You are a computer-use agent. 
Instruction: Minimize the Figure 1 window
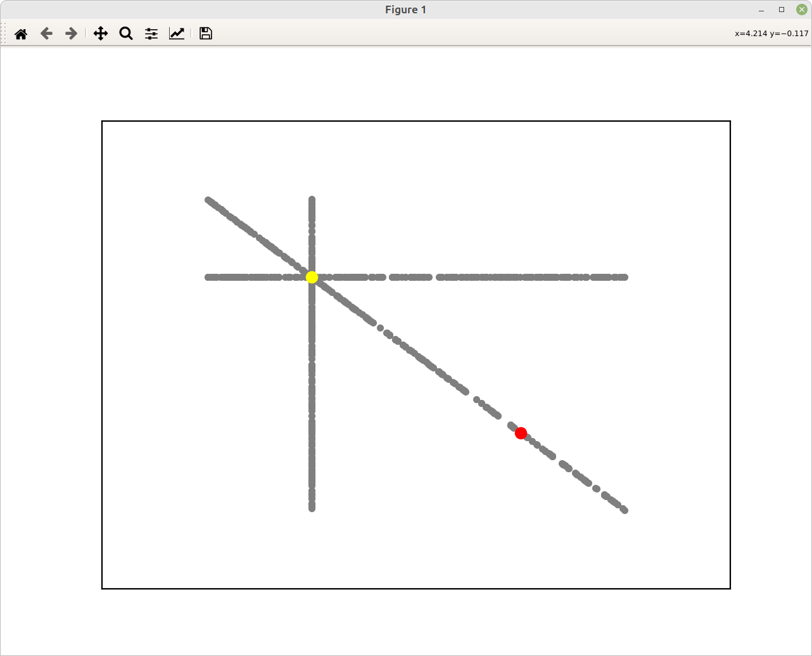click(761, 10)
